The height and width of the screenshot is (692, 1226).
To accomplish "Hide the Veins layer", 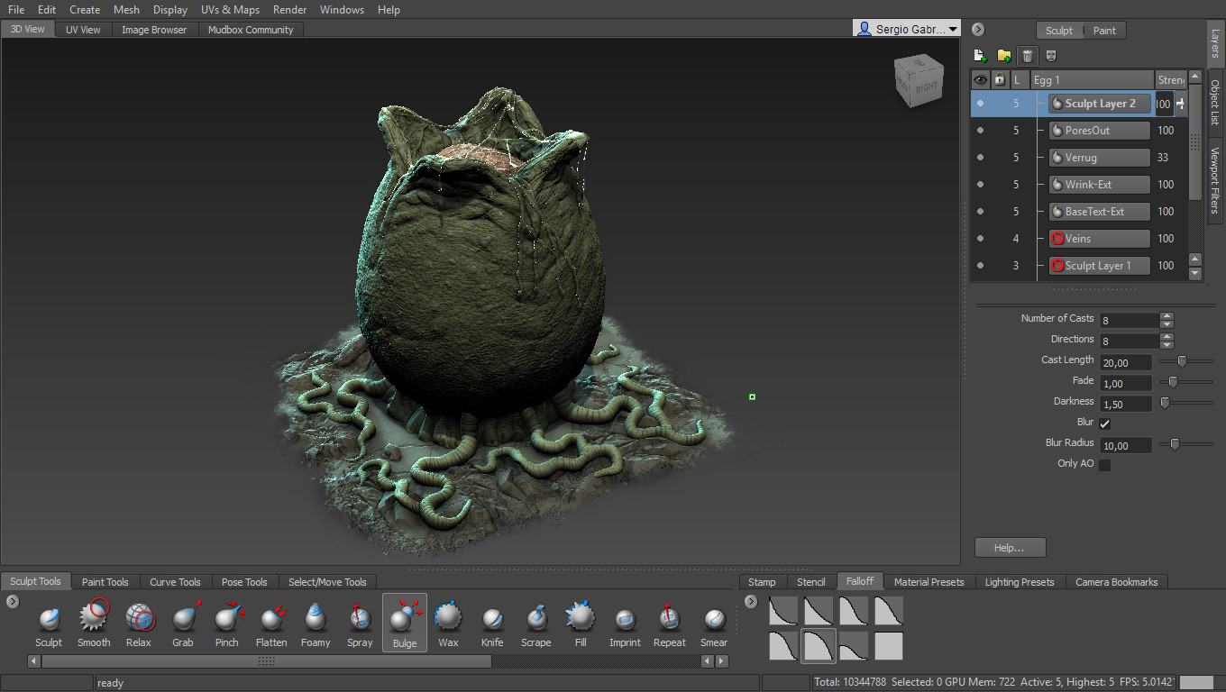I will [980, 238].
